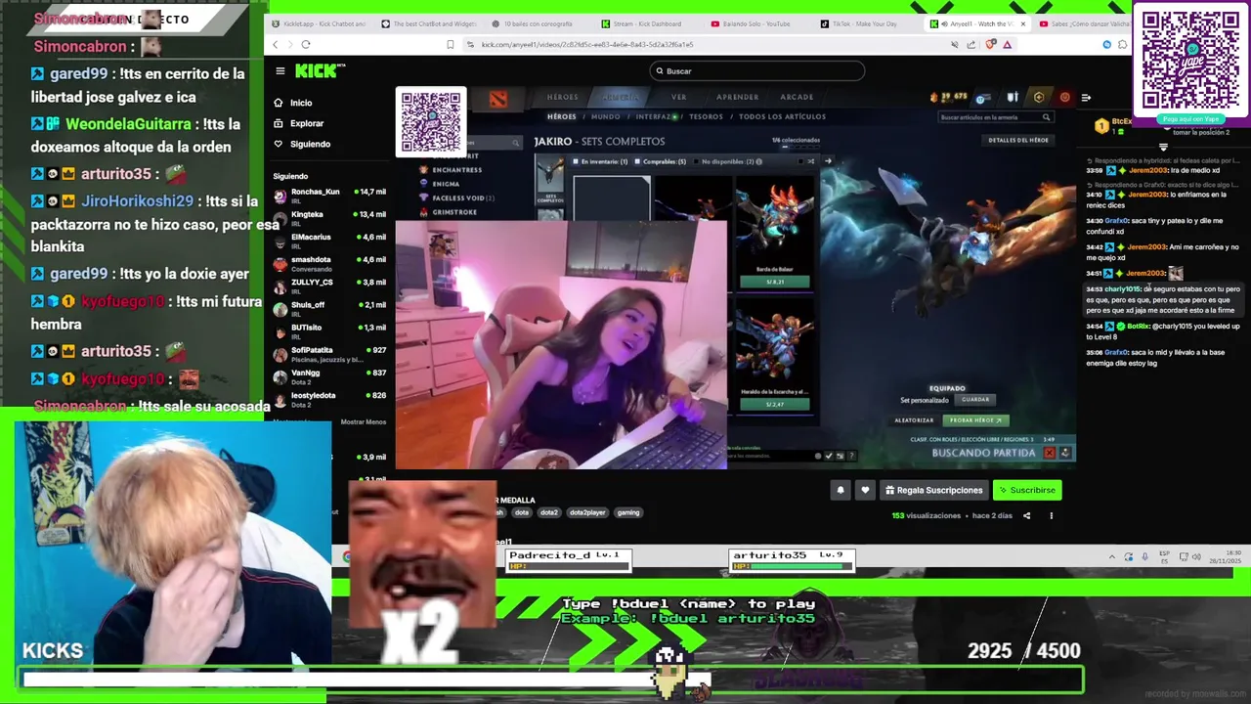Click the GUARDAR set button
The image size is (1251, 704).
(975, 399)
